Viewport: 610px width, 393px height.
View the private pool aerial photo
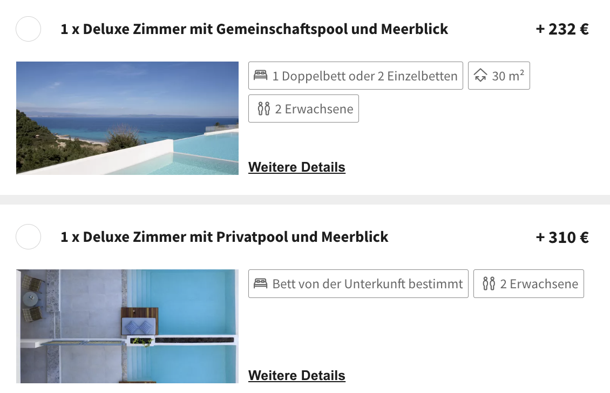pyautogui.click(x=127, y=326)
